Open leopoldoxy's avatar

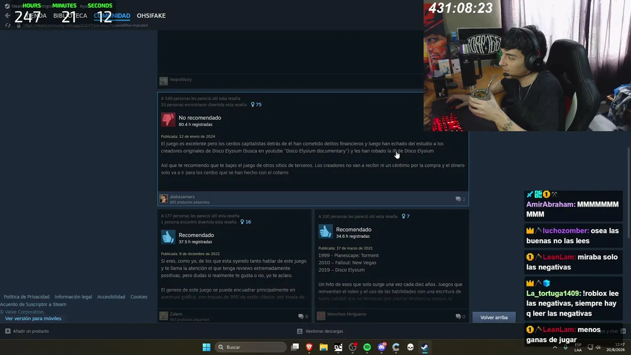[x=164, y=81]
